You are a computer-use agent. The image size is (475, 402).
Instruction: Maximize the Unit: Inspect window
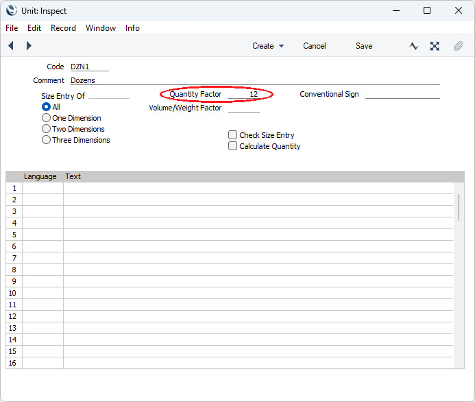427,10
